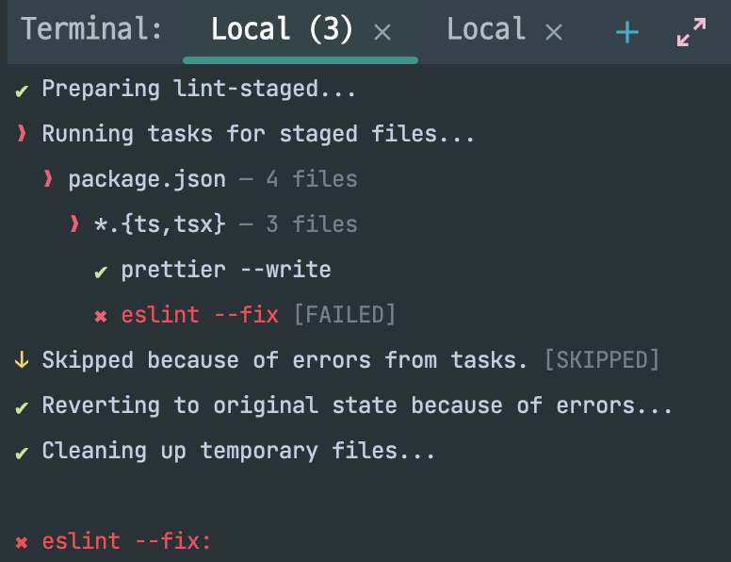Click the checkmark beside Reverting to original state
This screenshot has width=731, height=562.
(x=22, y=407)
